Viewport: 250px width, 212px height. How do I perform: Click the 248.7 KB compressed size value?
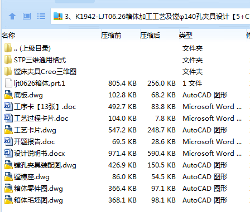pyautogui.click(x=161, y=130)
